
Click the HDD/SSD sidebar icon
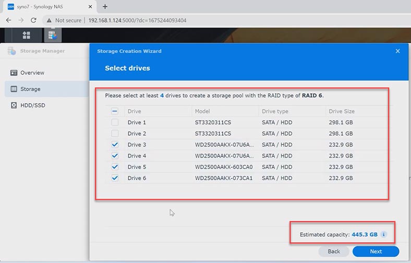point(14,105)
